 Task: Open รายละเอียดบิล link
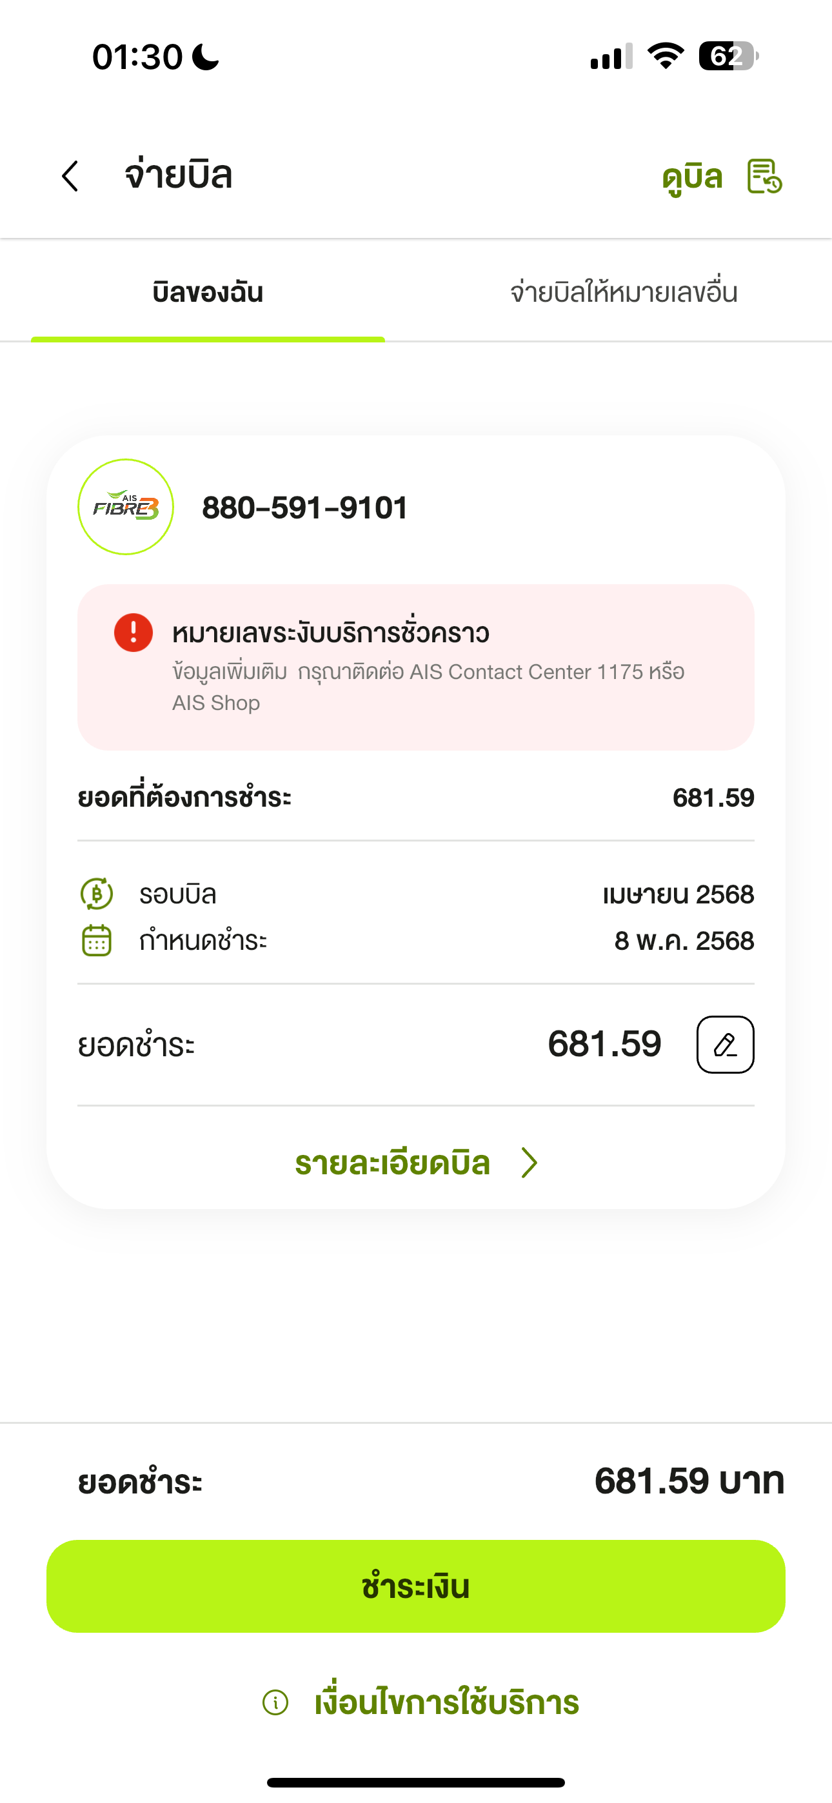tap(392, 1163)
